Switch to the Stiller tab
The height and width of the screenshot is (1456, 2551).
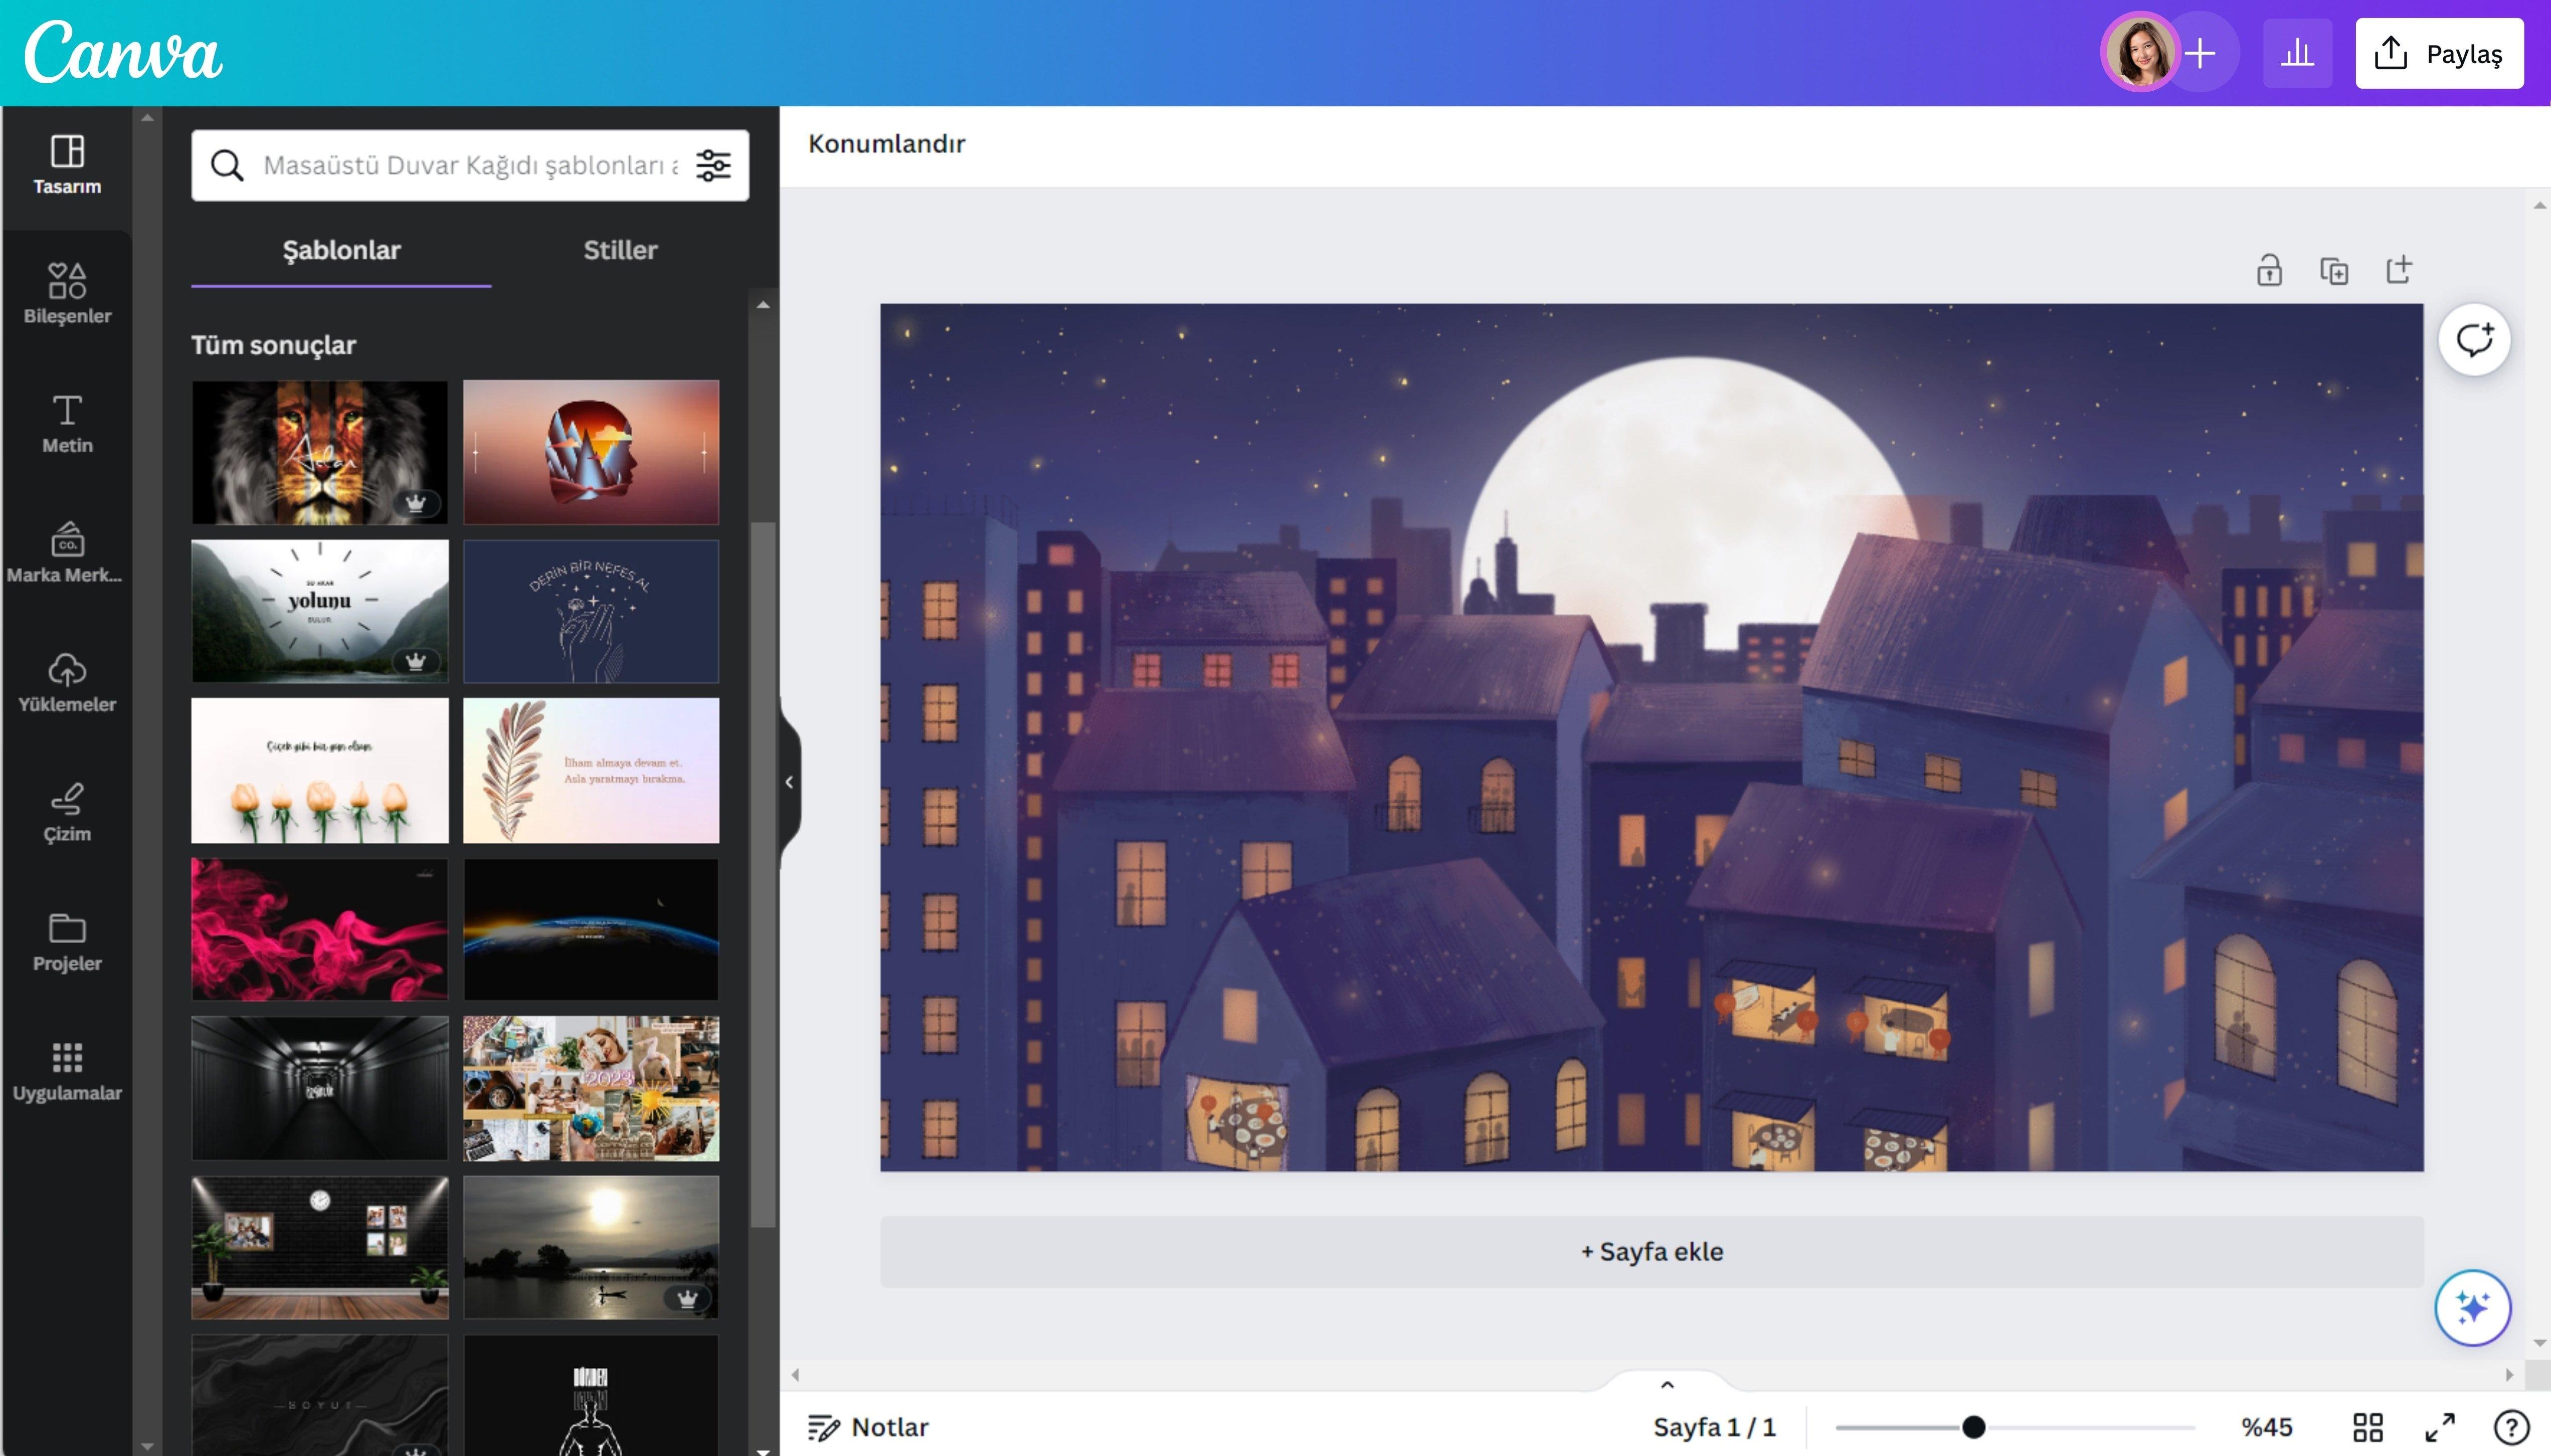(620, 250)
